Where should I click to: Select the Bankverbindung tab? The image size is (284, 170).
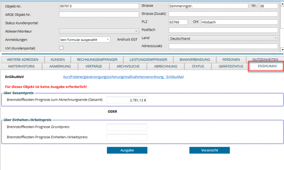(x=195, y=59)
